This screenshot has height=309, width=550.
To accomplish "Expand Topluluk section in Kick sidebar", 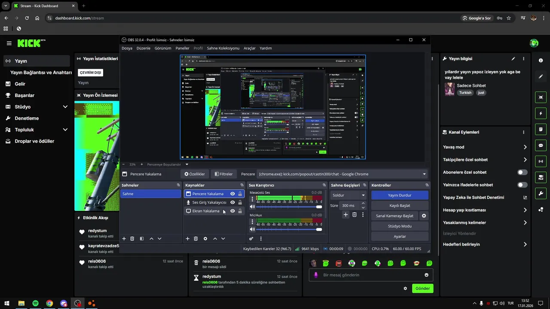I will click(65, 130).
